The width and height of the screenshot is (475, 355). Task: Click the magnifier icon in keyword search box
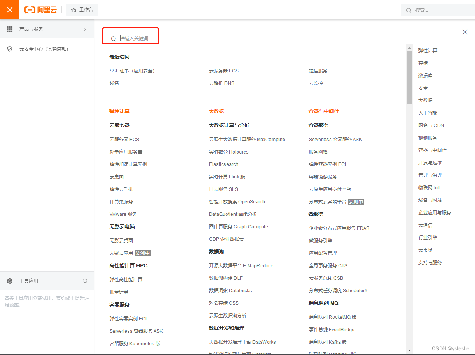click(113, 39)
